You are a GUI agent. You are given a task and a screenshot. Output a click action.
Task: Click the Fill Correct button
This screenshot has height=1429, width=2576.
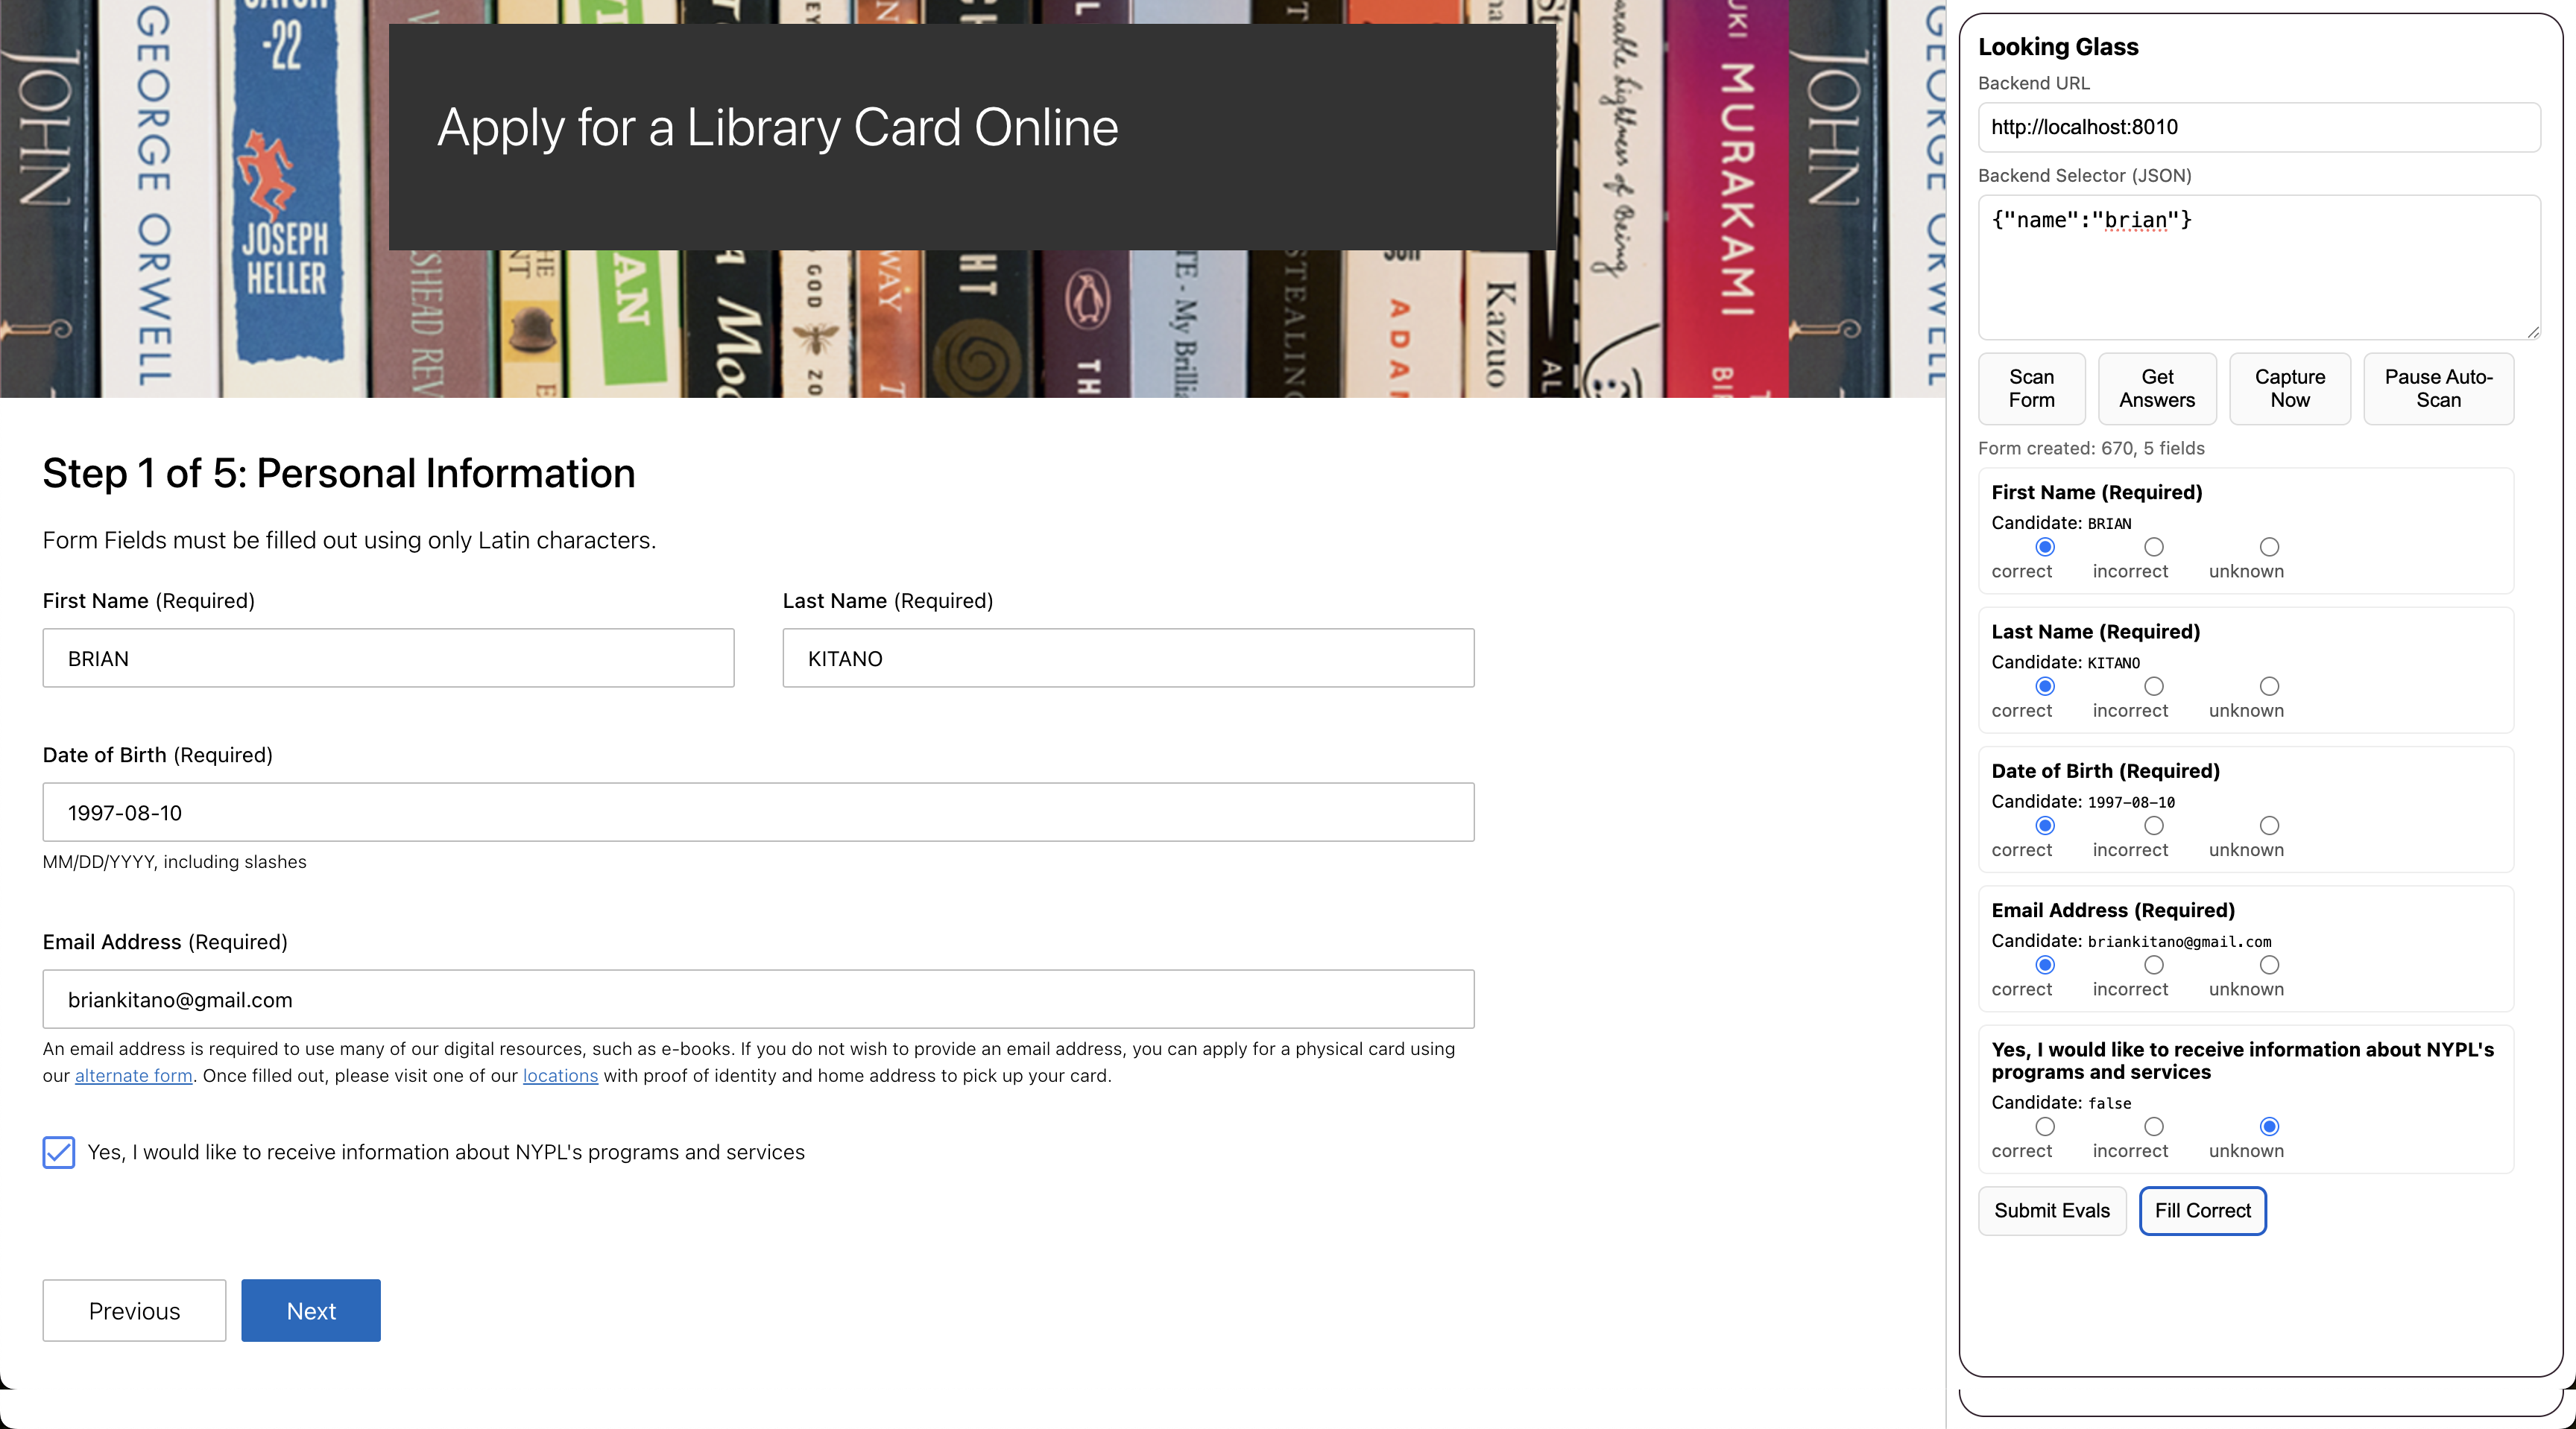pos(2202,1210)
